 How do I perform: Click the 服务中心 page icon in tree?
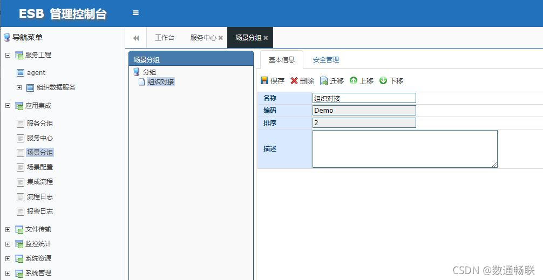tap(21, 138)
